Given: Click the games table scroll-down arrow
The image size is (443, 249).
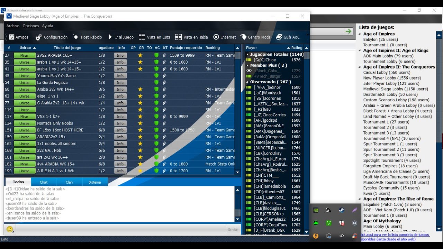Looking at the screenshot, I should coord(237,172).
